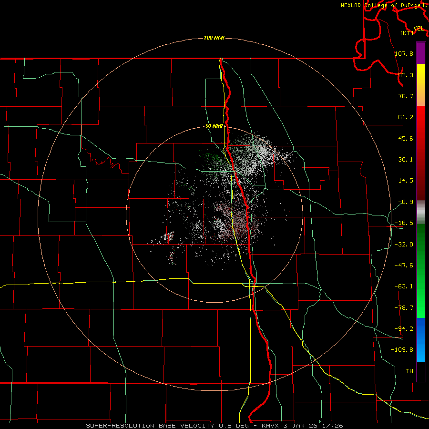The height and width of the screenshot is (429, 429).
Task: Click the -0.9 legend value
Action: coord(406,202)
